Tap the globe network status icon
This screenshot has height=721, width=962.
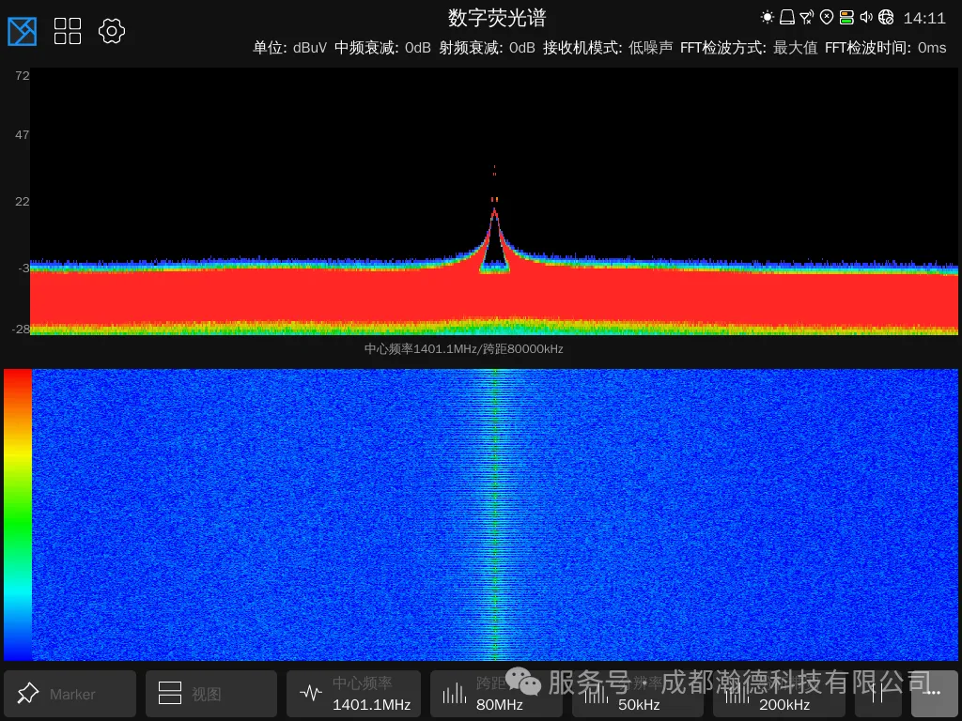coord(886,17)
